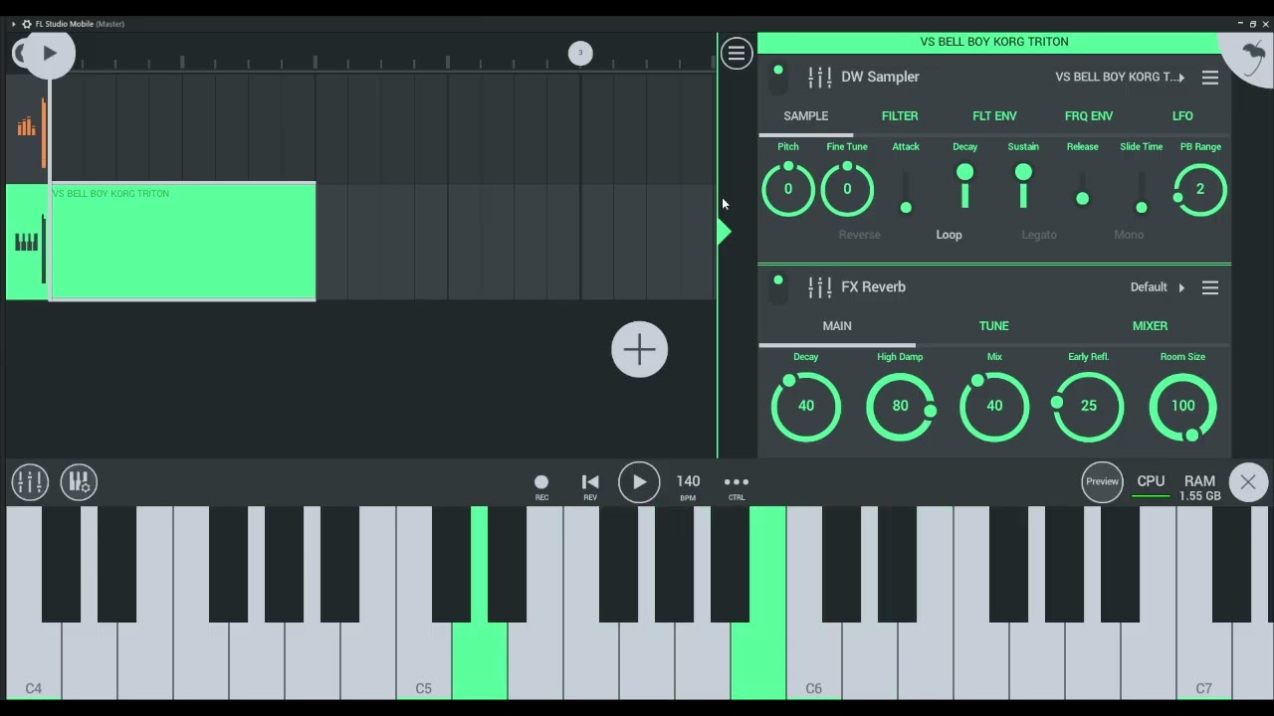Screen dimensions: 1274x716
Task: Close the keyboard with the X button
Action: 1248,482
